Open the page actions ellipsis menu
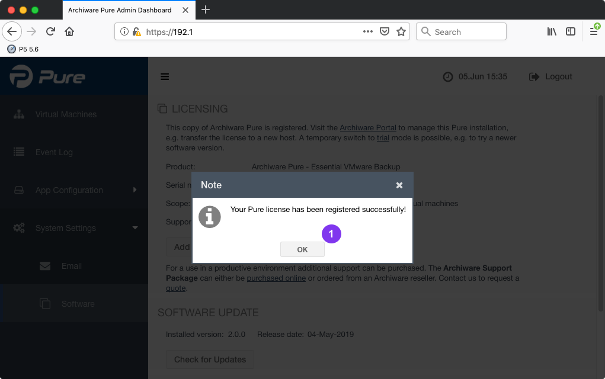The image size is (605, 379). click(x=367, y=32)
